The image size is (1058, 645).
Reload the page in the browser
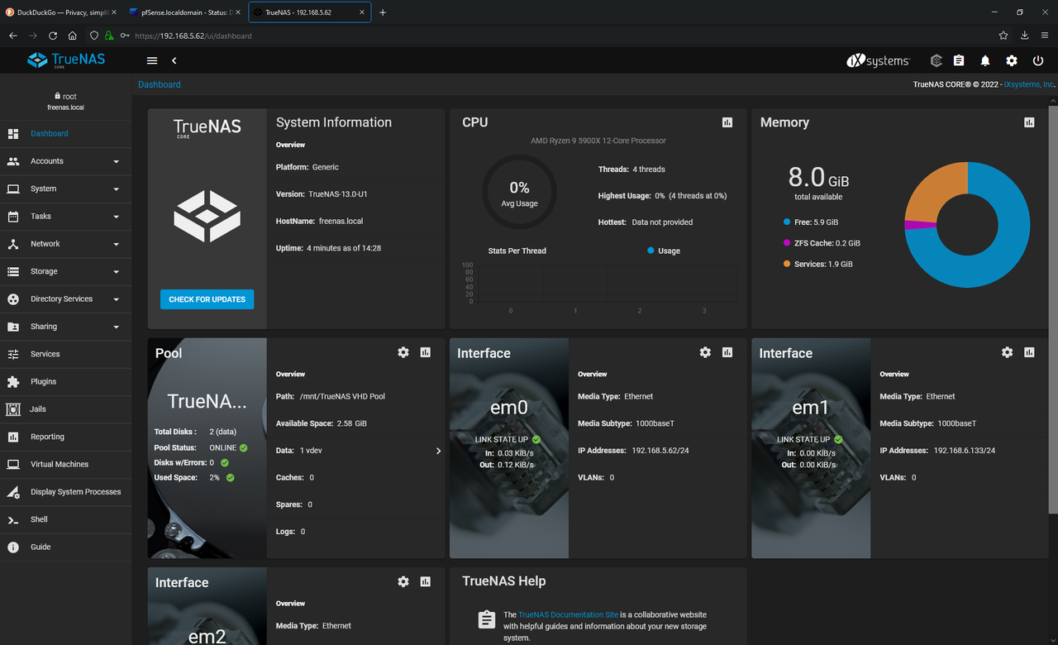pyautogui.click(x=53, y=36)
